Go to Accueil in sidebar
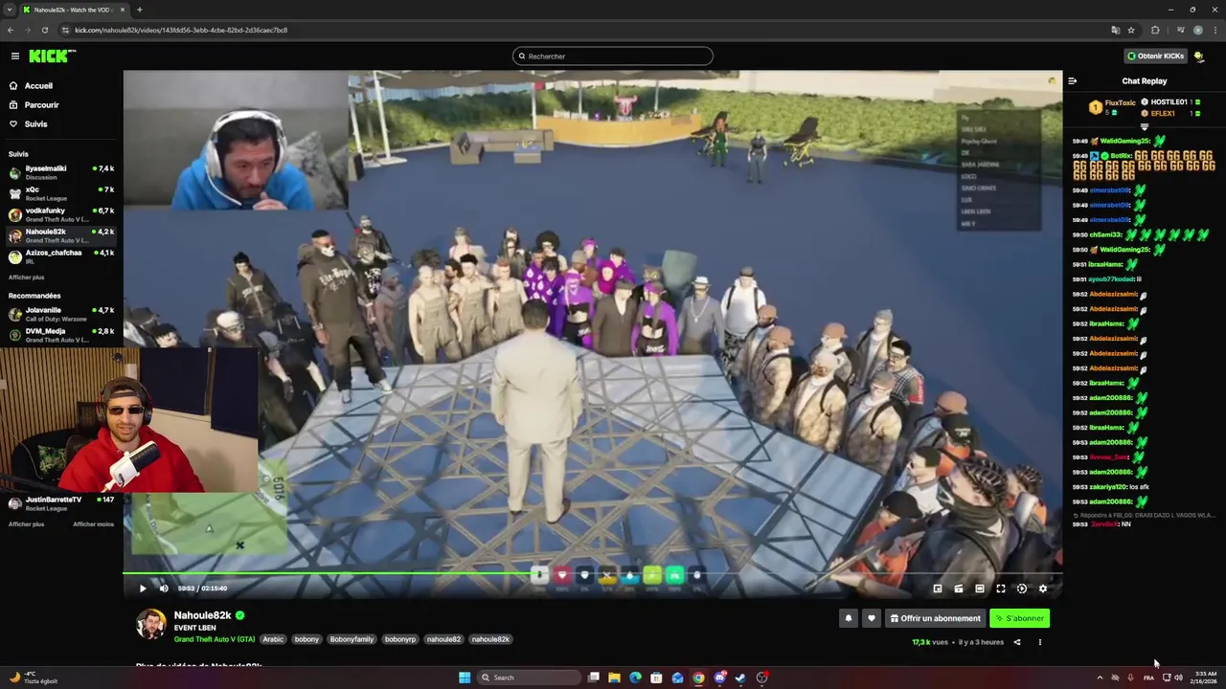Screen dimensions: 1226x689 point(38,86)
